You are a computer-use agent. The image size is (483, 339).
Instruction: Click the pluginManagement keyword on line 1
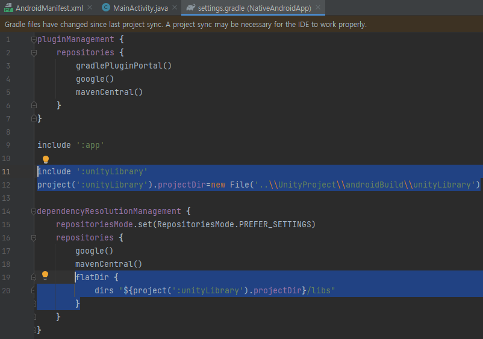tap(76, 39)
